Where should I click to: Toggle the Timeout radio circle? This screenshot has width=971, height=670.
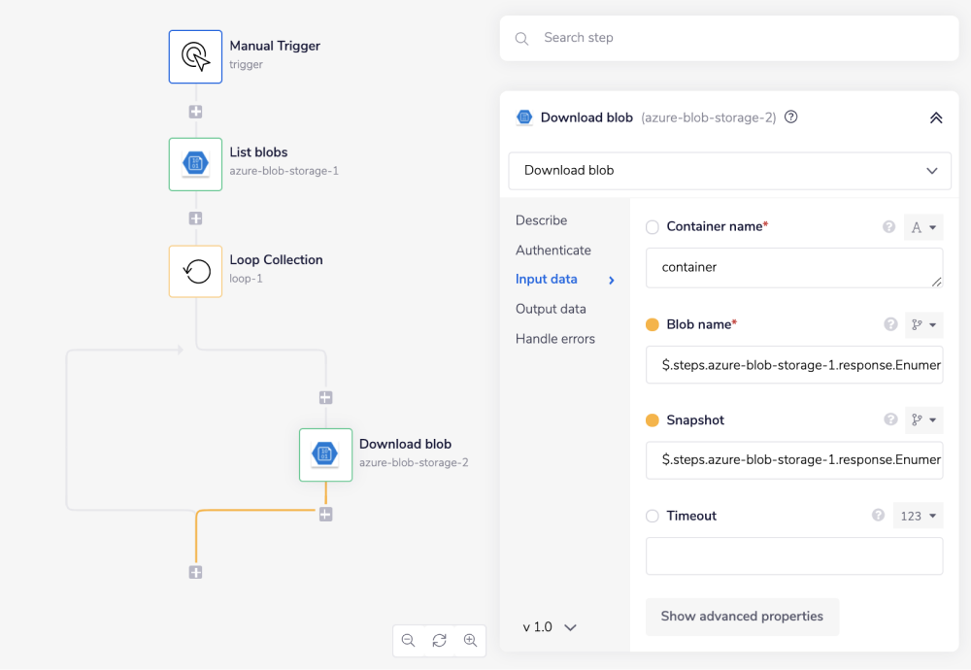click(x=653, y=517)
